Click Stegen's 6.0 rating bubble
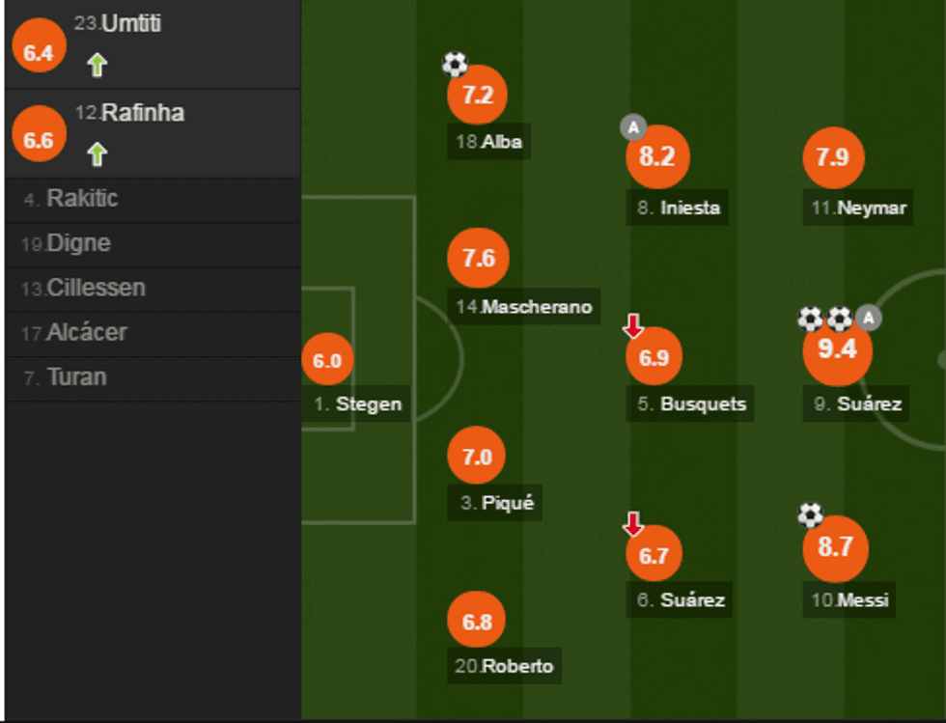Screen dimensions: 946x723 (x=328, y=361)
